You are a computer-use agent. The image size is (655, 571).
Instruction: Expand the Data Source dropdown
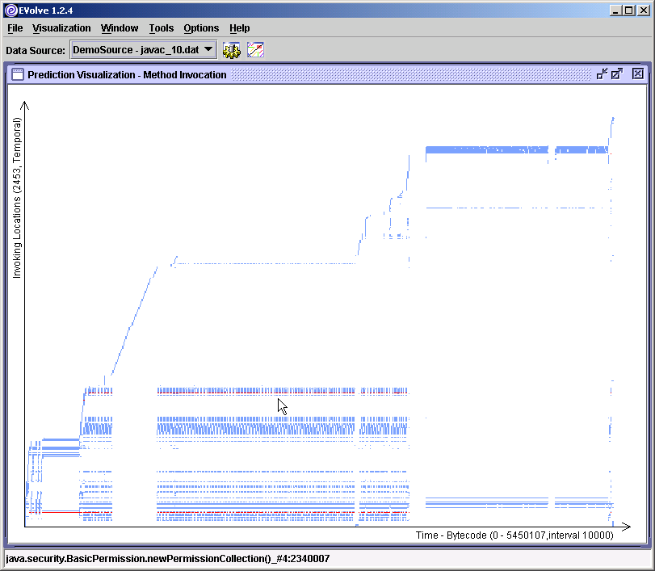pos(143,50)
